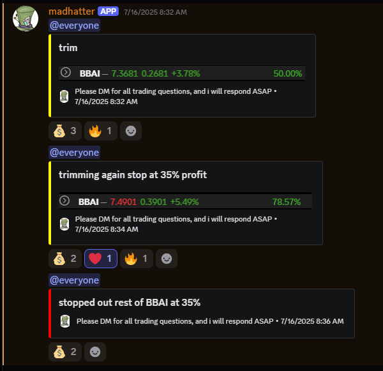Click the footer avatar icon in trim embed
The width and height of the screenshot is (383, 371).
coord(64,96)
